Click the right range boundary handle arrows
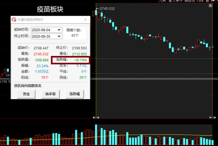Image resolution: width=218 pixels, height=146 pixels. 212,118
